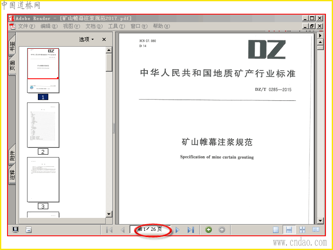This screenshot has height=250, width=333.
Task: Select continuous facing layout icon
Action: tap(302, 230)
